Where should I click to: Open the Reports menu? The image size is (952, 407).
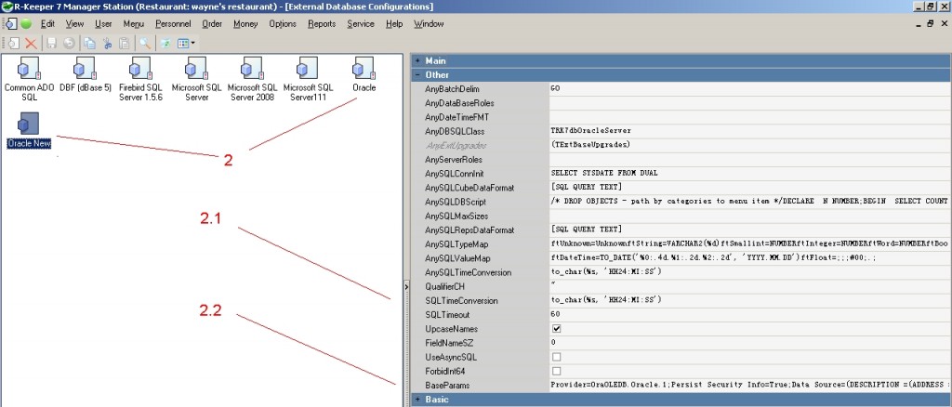click(x=322, y=23)
